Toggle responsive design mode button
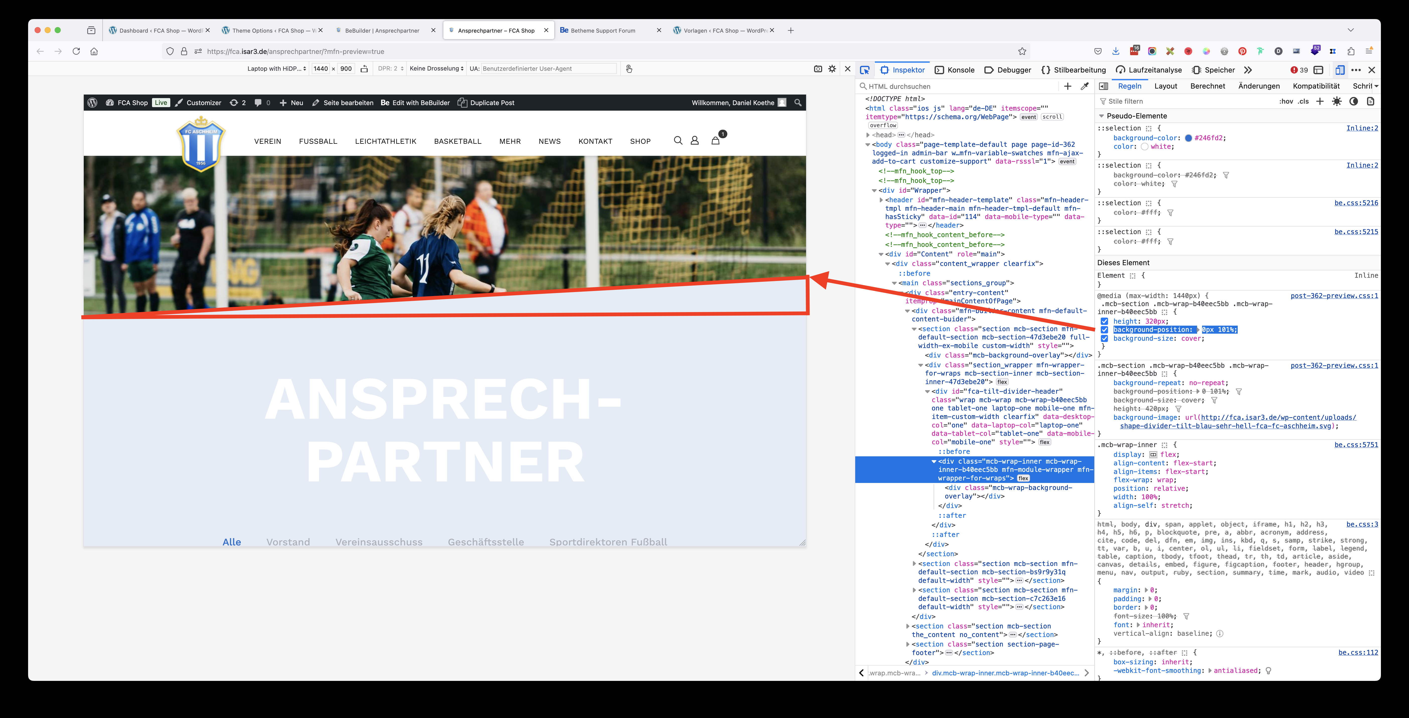1409x718 pixels. [x=1340, y=70]
